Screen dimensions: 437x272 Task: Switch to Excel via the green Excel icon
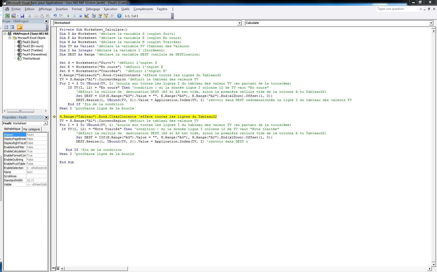coord(8,16)
